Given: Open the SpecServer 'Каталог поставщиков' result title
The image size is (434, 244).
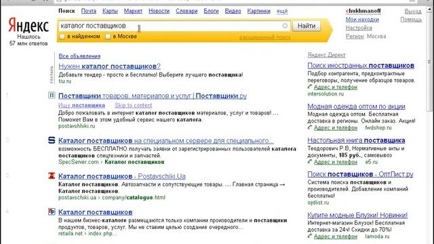Looking at the screenshot, I should point(165,141).
